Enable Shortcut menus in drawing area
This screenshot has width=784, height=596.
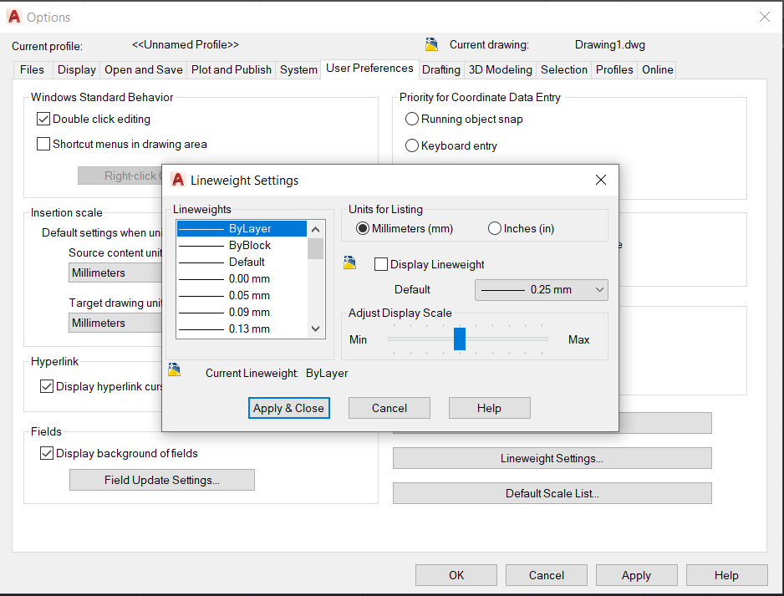pos(43,144)
